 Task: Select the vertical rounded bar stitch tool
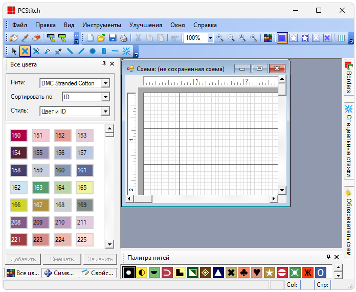pyautogui.click(x=104, y=51)
